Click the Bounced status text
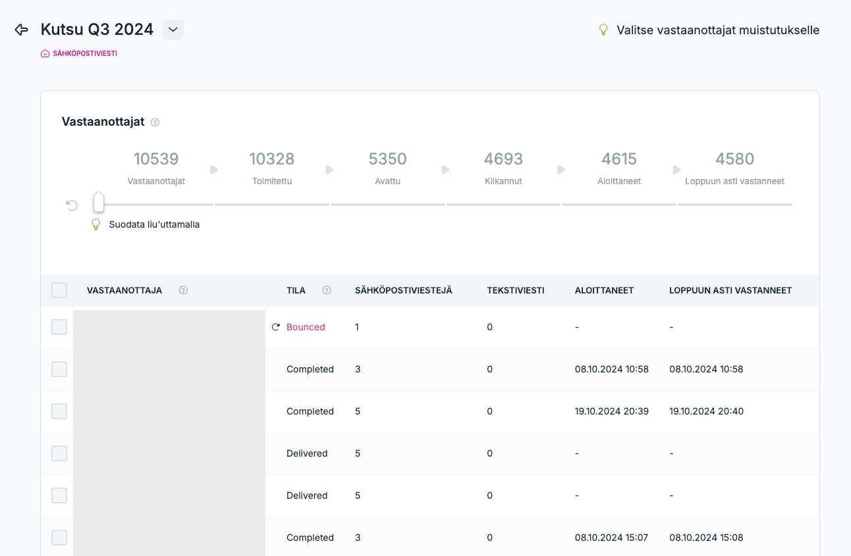This screenshot has height=556, width=851. [x=306, y=327]
